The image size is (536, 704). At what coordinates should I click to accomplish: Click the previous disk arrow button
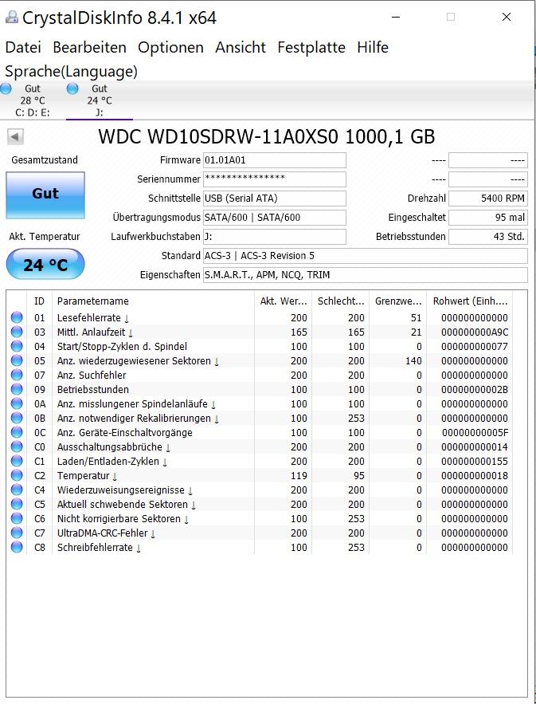tap(15, 136)
